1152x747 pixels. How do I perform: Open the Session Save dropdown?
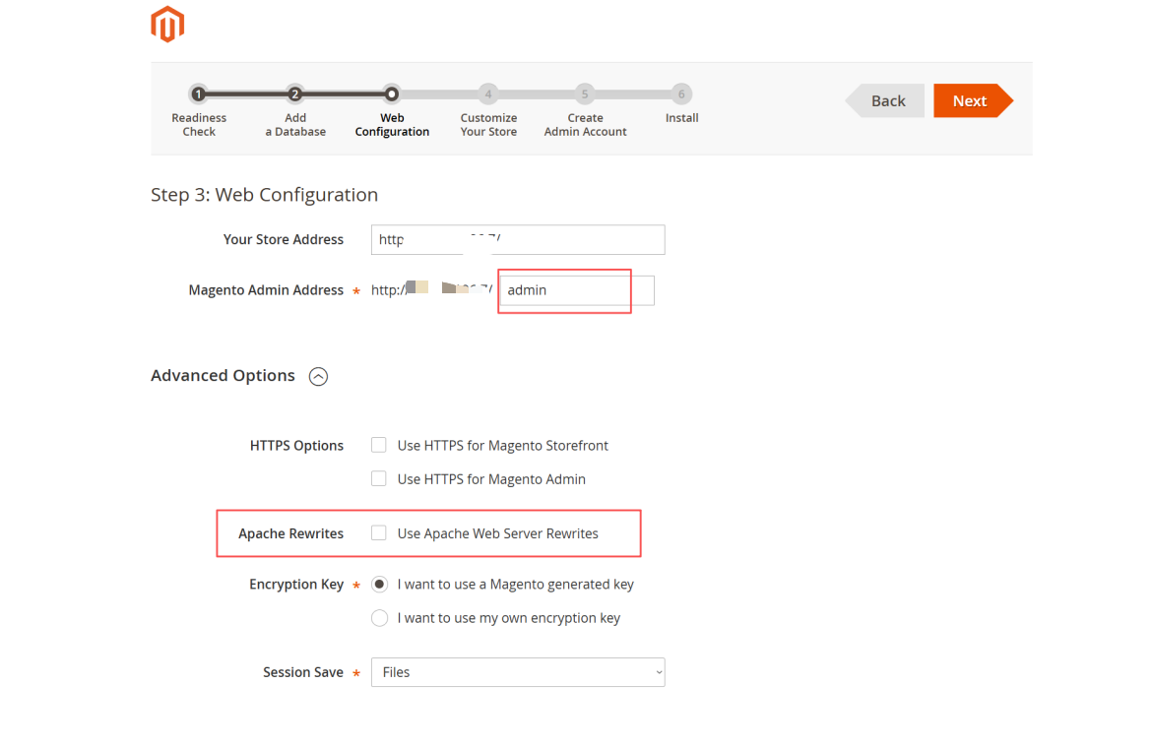pos(518,672)
